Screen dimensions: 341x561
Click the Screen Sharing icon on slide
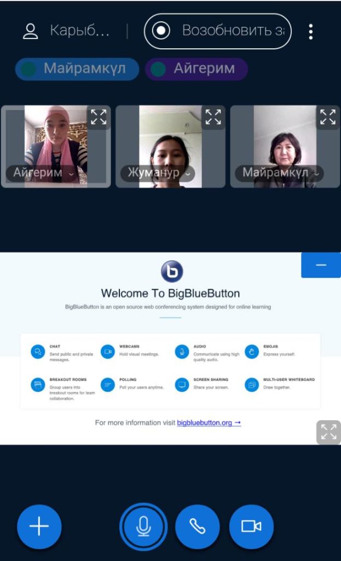[182, 385]
